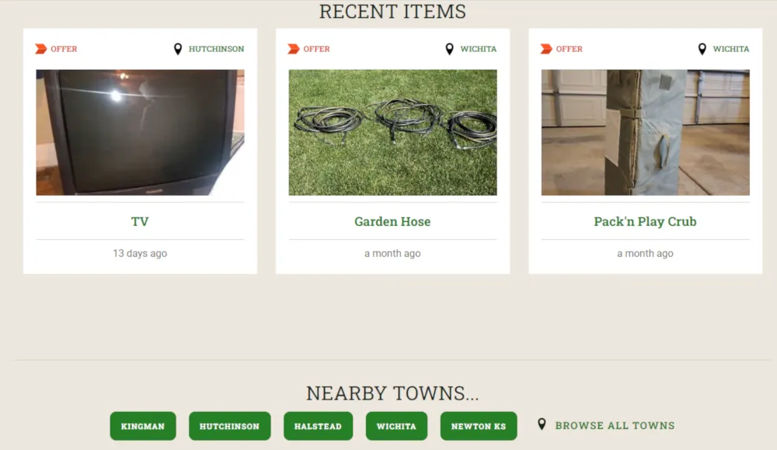Screen dimensions: 777x450
Task: Open the TV listing title
Action: (x=140, y=221)
